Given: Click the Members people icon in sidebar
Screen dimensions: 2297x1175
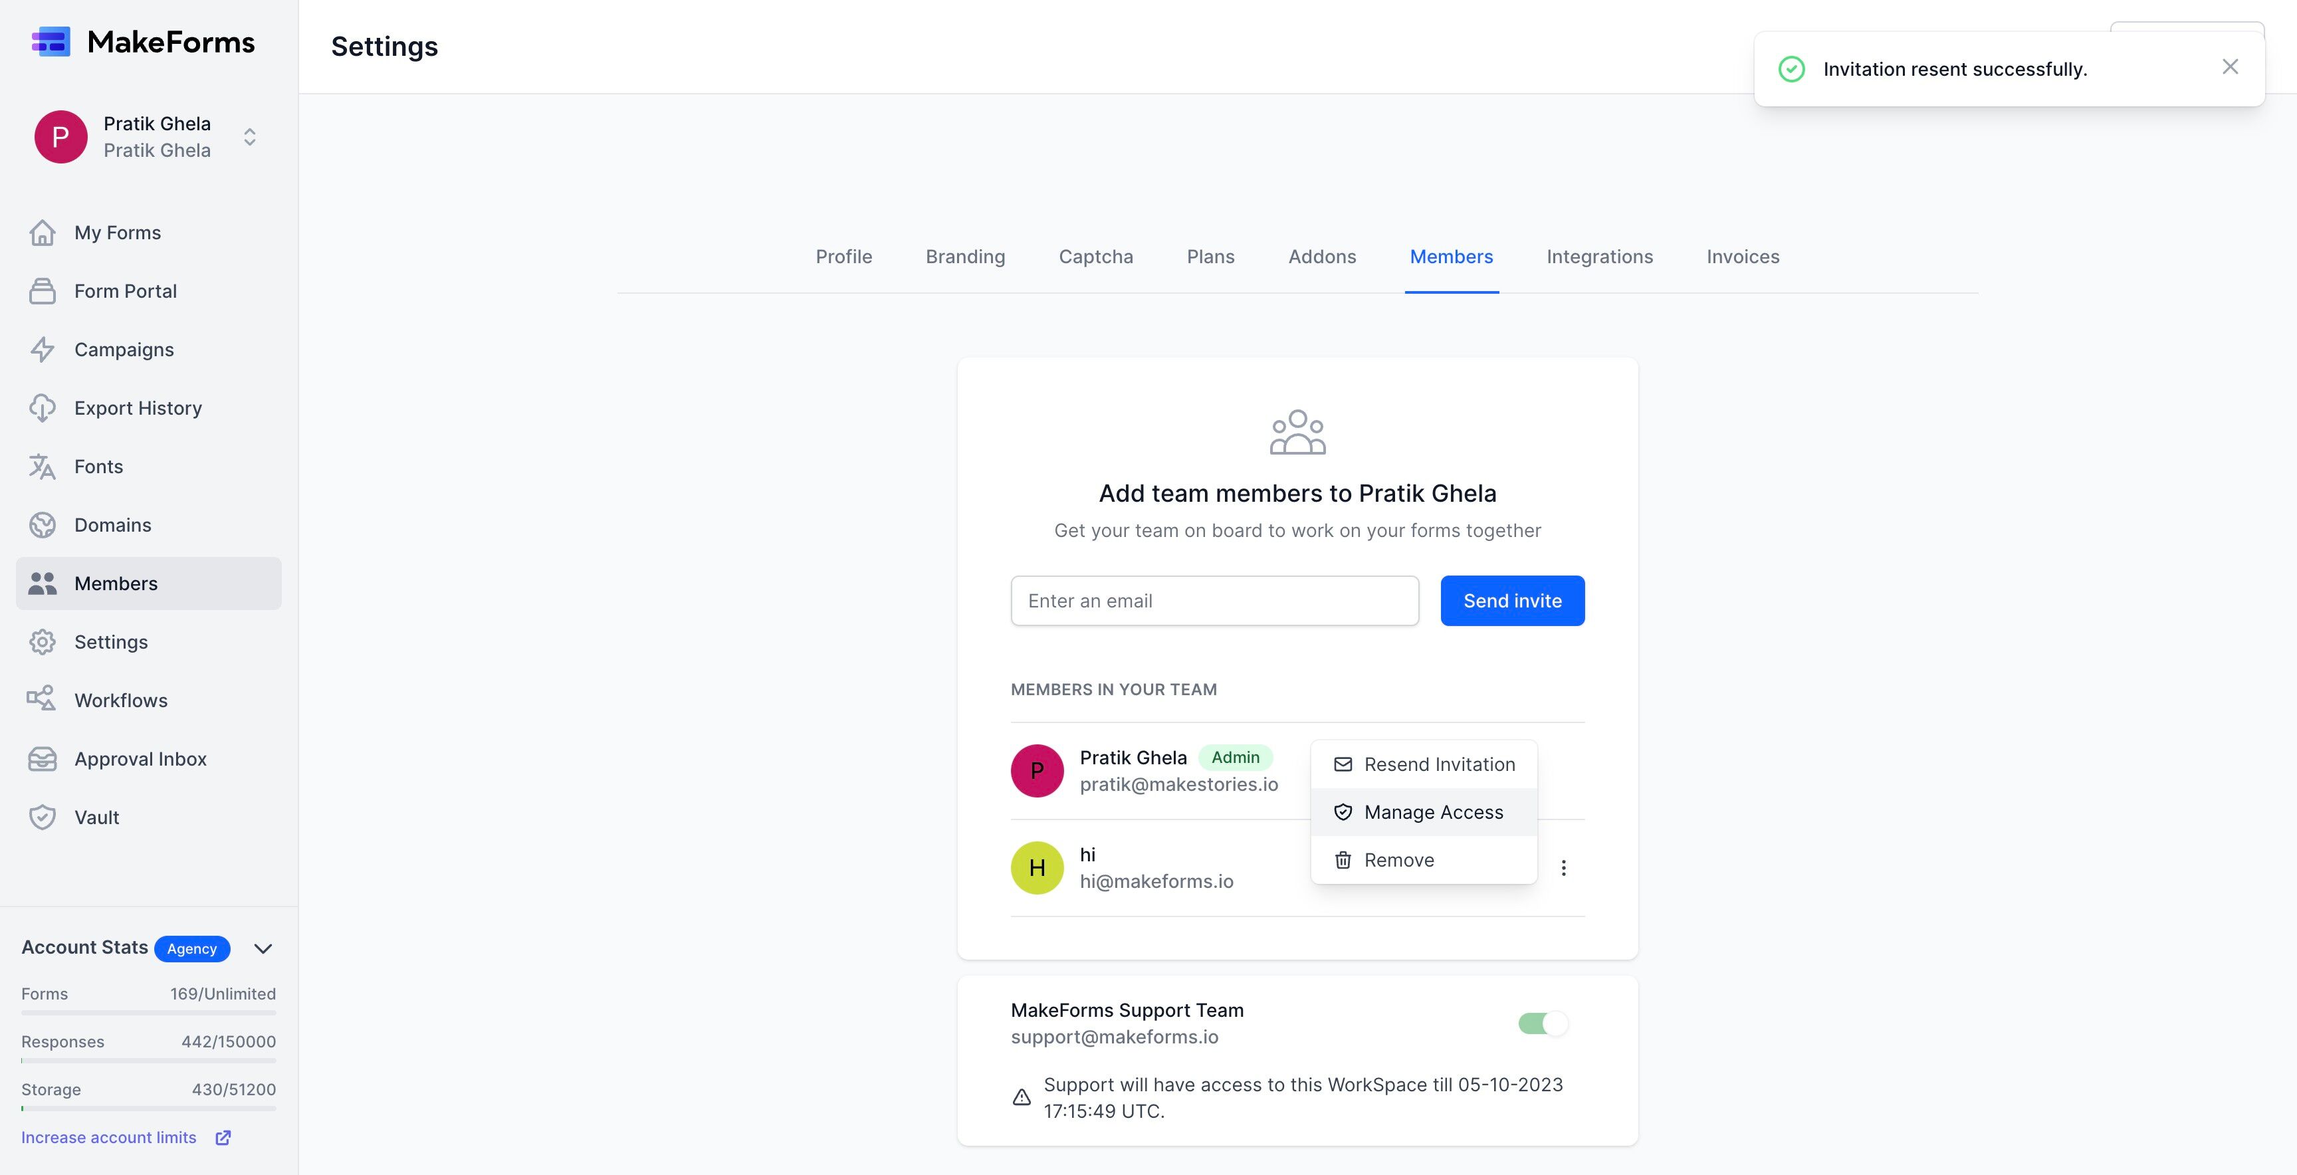Looking at the screenshot, I should coord(42,583).
